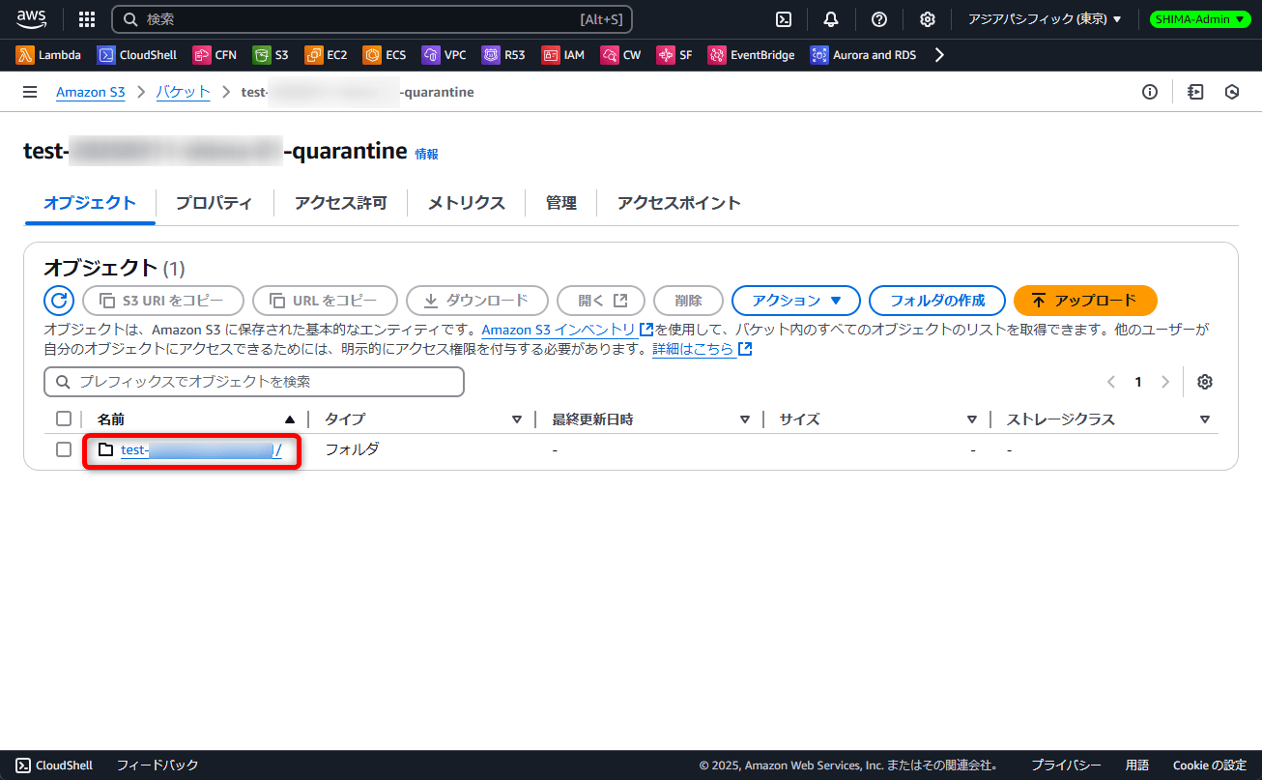Tick the checkbox for the test- folder row
This screenshot has height=780, width=1262.
pyautogui.click(x=64, y=449)
